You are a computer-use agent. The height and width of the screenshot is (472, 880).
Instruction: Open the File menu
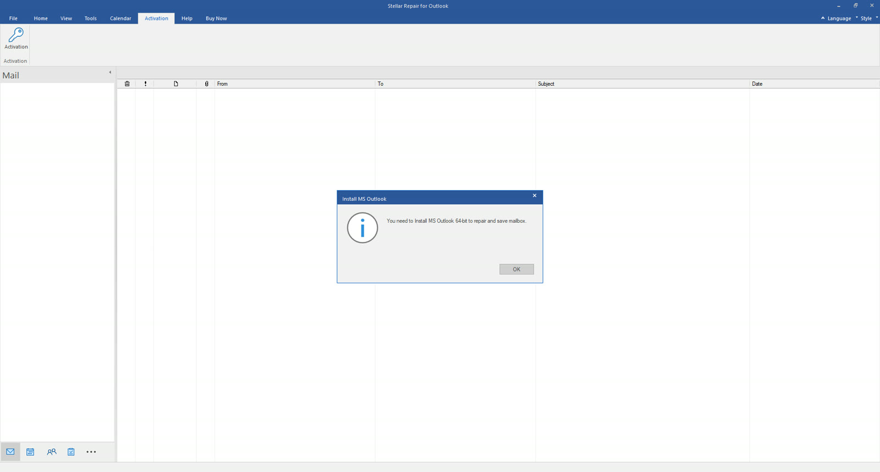pos(13,18)
